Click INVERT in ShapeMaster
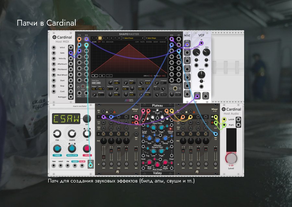Viewport: 292px width, 207px height. pos(156,42)
